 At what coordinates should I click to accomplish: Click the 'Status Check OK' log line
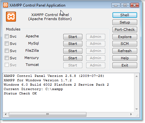tap(20, 94)
